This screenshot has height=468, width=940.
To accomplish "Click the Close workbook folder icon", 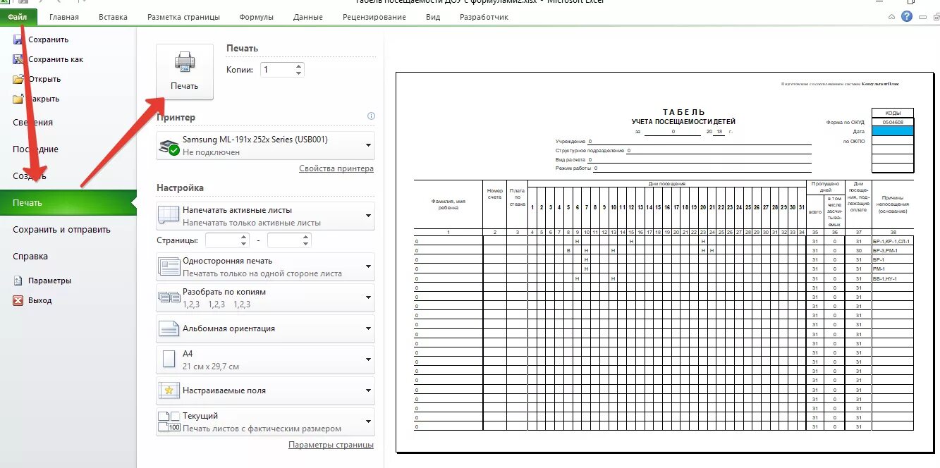I will (18, 99).
